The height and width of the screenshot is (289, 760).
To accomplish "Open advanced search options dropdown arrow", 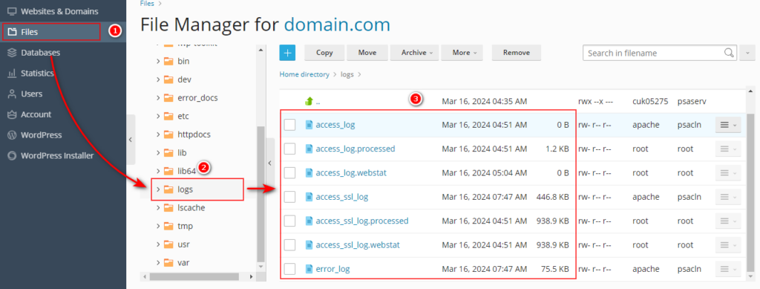I will pos(747,53).
